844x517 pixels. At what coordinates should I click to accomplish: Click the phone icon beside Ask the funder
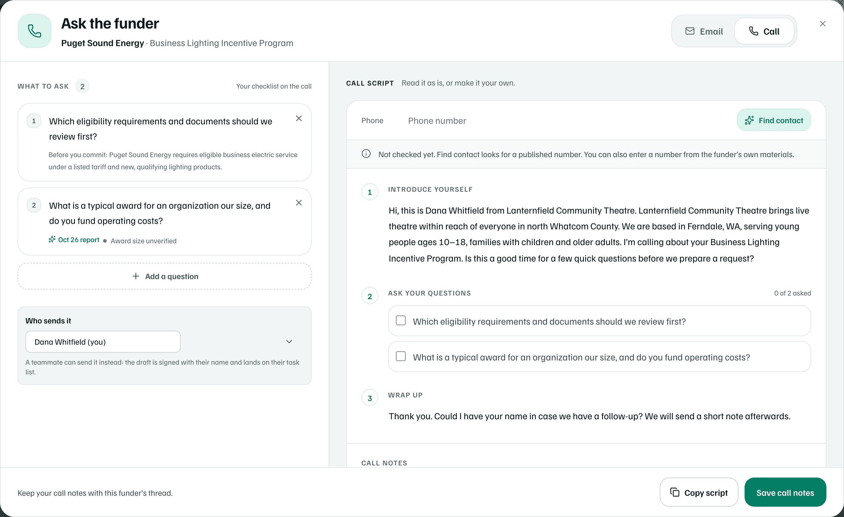[35, 31]
